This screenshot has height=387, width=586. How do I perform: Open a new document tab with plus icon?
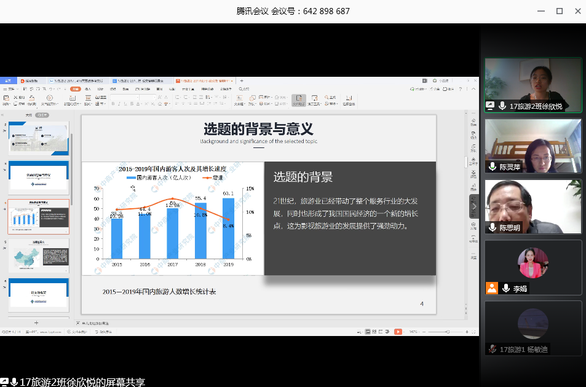point(242,80)
